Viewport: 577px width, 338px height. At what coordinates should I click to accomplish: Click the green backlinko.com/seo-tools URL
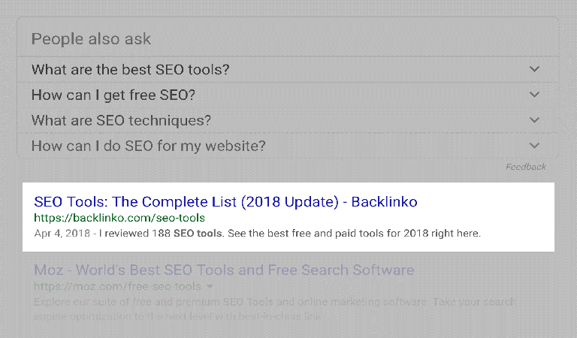click(x=119, y=218)
